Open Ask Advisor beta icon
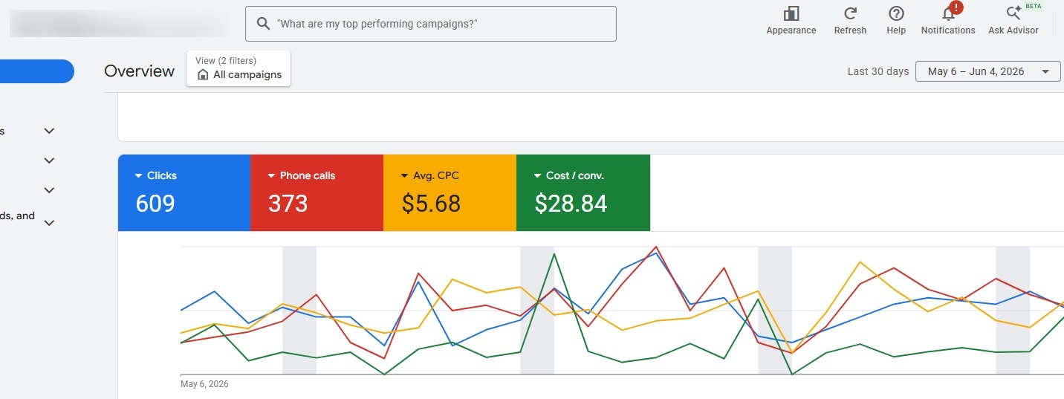Screen dimensions: 1064x399 1013,13
